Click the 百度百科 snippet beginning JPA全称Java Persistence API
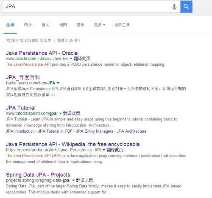 point(96,92)
